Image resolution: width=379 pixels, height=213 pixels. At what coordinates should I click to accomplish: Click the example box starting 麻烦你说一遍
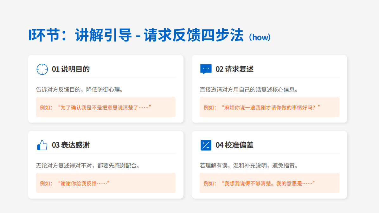[269, 107]
